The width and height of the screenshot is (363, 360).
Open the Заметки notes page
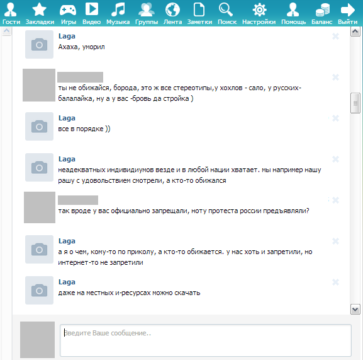(x=199, y=13)
